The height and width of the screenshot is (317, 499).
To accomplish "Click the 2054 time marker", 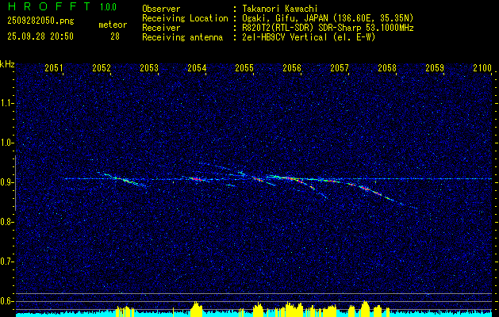I will coord(197,68).
